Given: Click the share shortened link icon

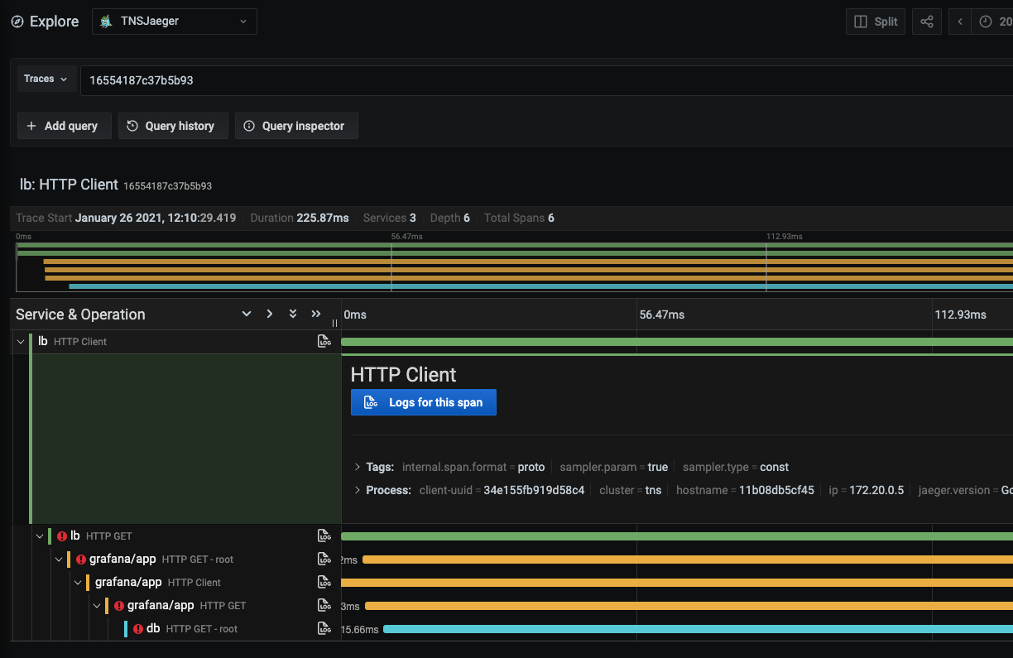Looking at the screenshot, I should (x=926, y=21).
